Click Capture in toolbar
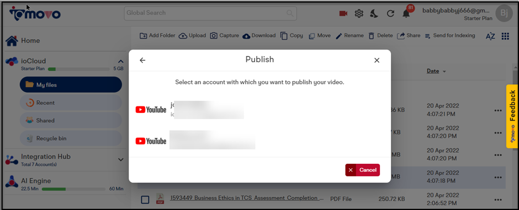The image size is (519, 210). pyautogui.click(x=224, y=36)
